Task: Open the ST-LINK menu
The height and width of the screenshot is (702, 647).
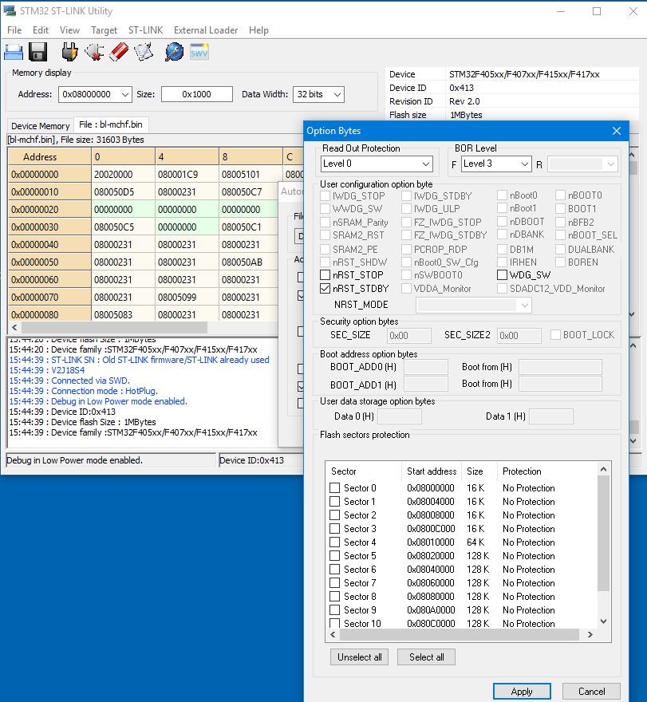Action: coord(145,30)
